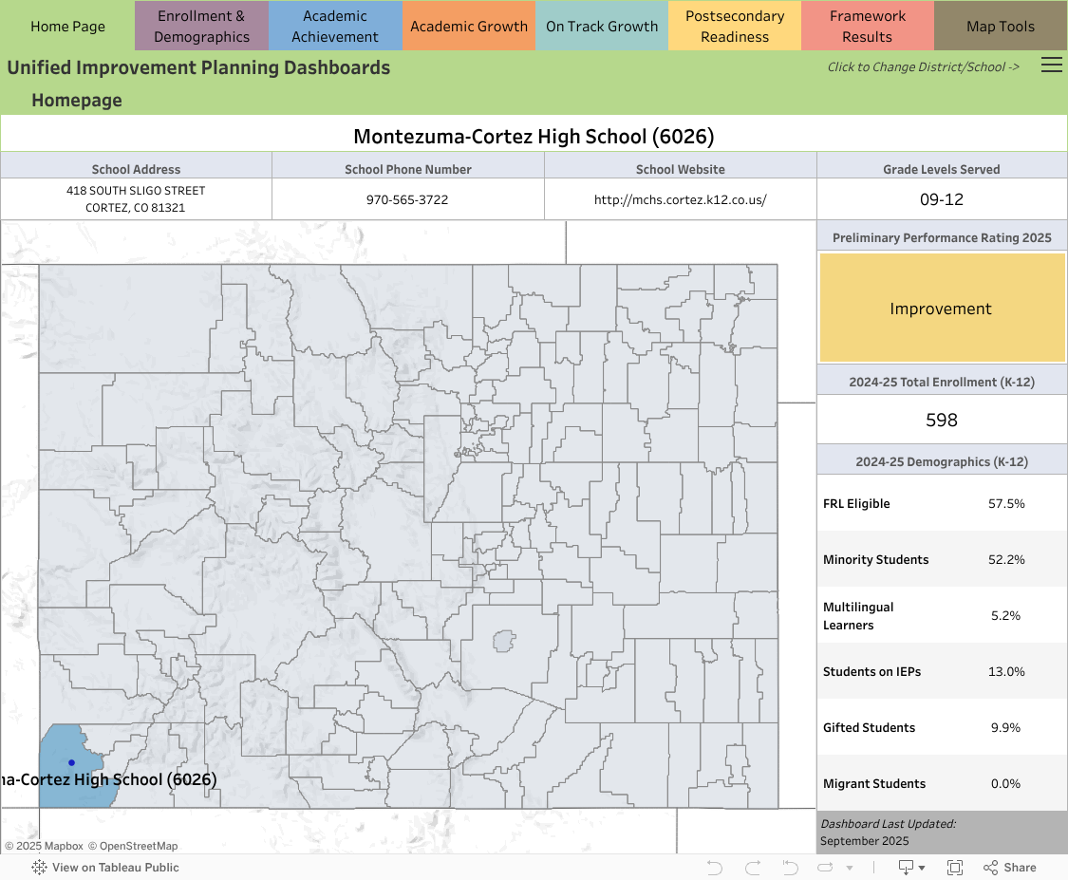
Task: Go to the Home Page tab
Action: (x=67, y=26)
